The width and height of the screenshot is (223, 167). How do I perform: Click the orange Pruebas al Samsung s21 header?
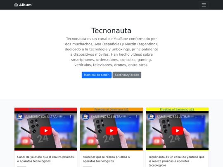click(x=111, y=109)
